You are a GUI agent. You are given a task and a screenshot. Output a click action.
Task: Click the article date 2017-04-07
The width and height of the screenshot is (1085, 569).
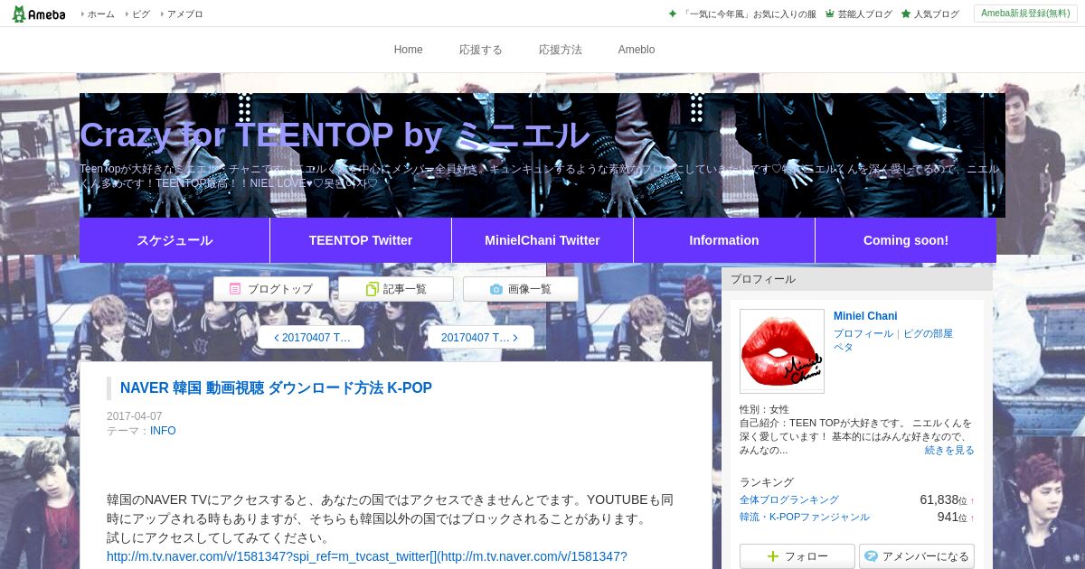tap(134, 416)
